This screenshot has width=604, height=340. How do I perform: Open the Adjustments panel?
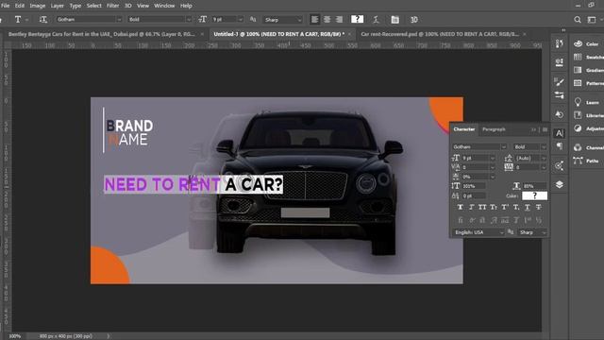[588, 128]
